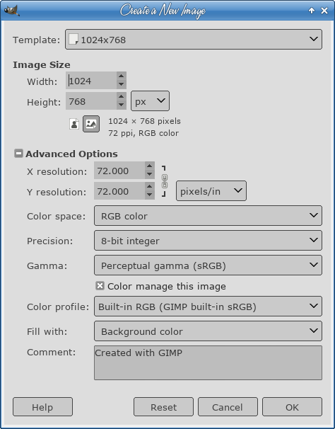Toggle the resolution chain link icon
The width and height of the screenshot is (335, 429).
[x=164, y=181]
